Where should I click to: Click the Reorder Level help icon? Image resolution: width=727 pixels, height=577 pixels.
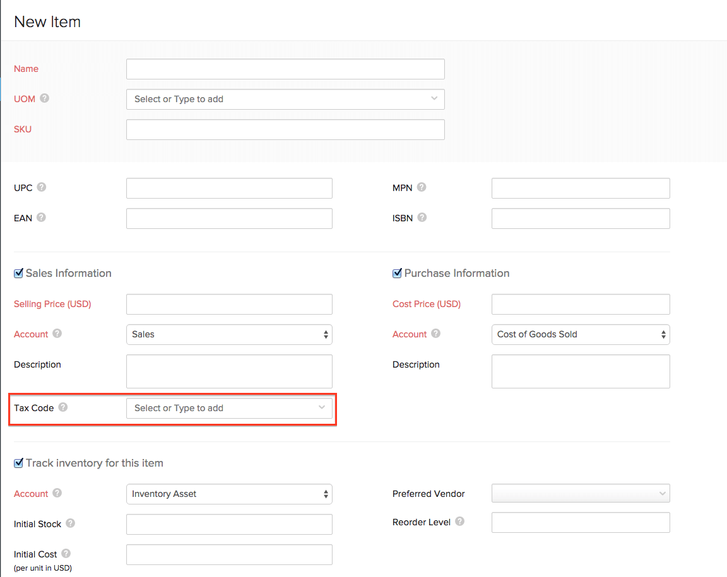pyautogui.click(x=460, y=522)
